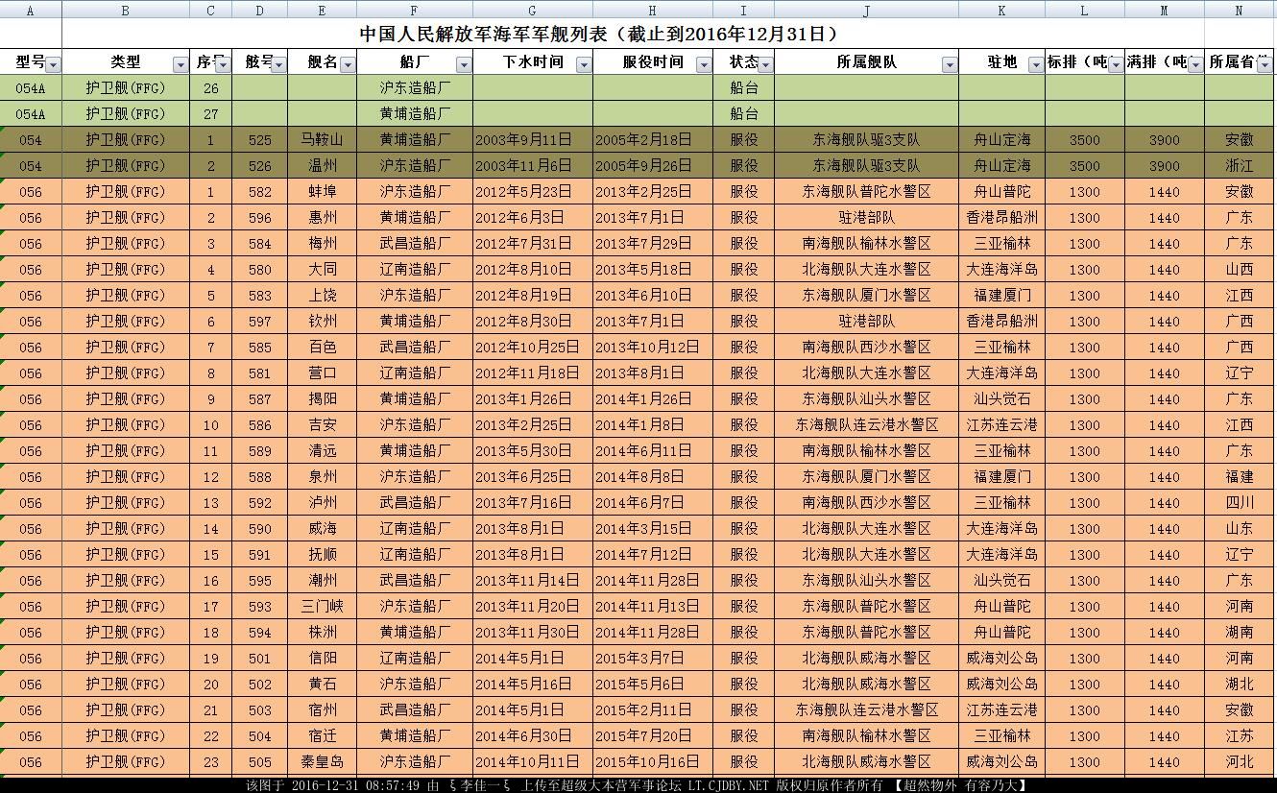Select ship name cell 黄石
The width and height of the screenshot is (1277, 793).
[x=323, y=684]
